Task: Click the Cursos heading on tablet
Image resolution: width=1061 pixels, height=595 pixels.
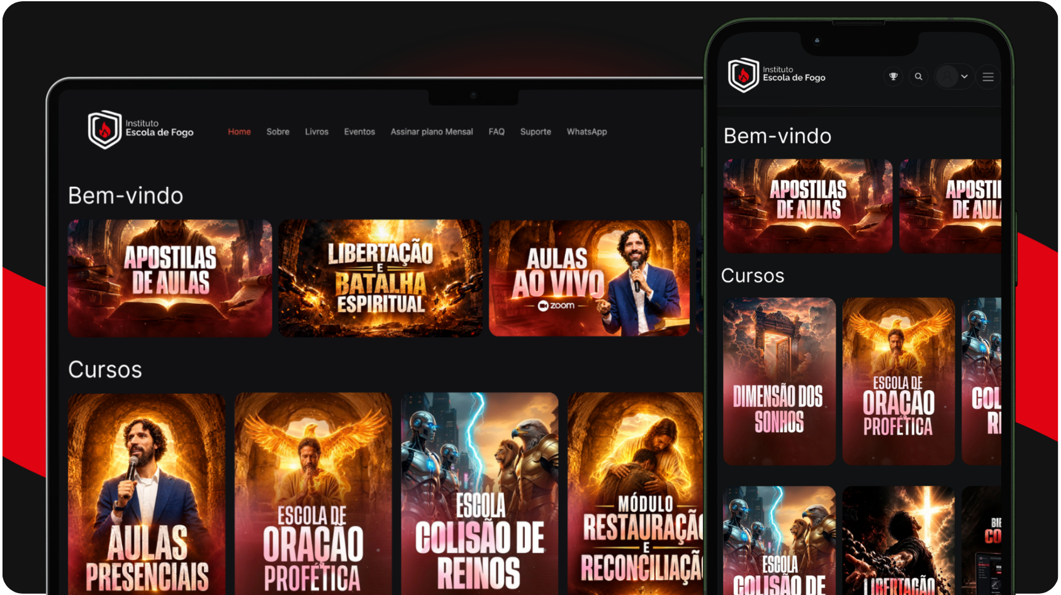Action: click(x=105, y=370)
